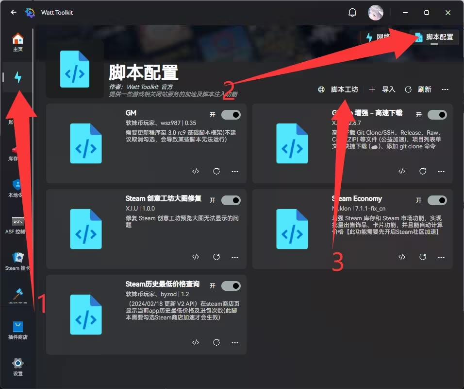
Task: Refresh Steam 创意工坊大图修复 script
Action: pyautogui.click(x=216, y=257)
